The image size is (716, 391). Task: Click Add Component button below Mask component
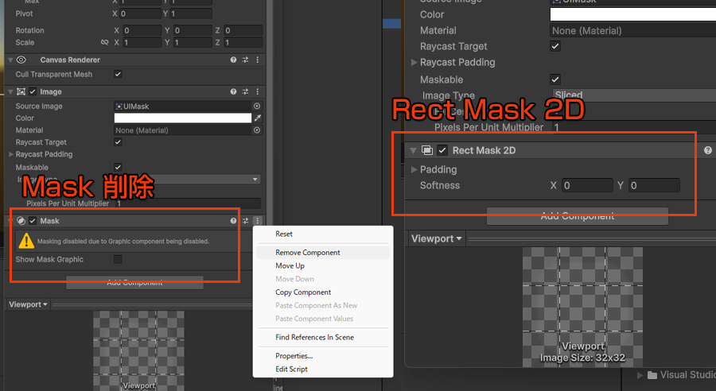click(x=134, y=282)
